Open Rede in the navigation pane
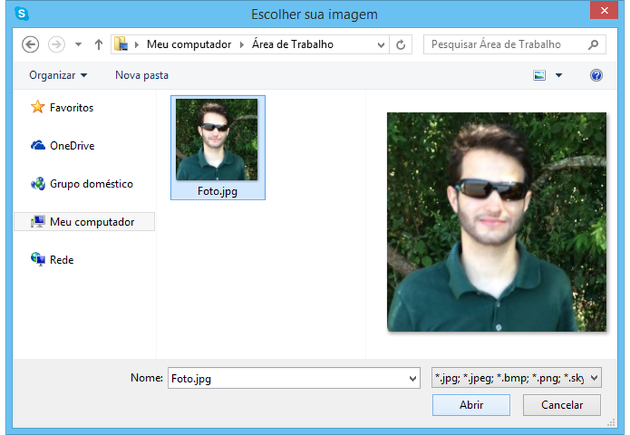The height and width of the screenshot is (435, 630). point(61,260)
